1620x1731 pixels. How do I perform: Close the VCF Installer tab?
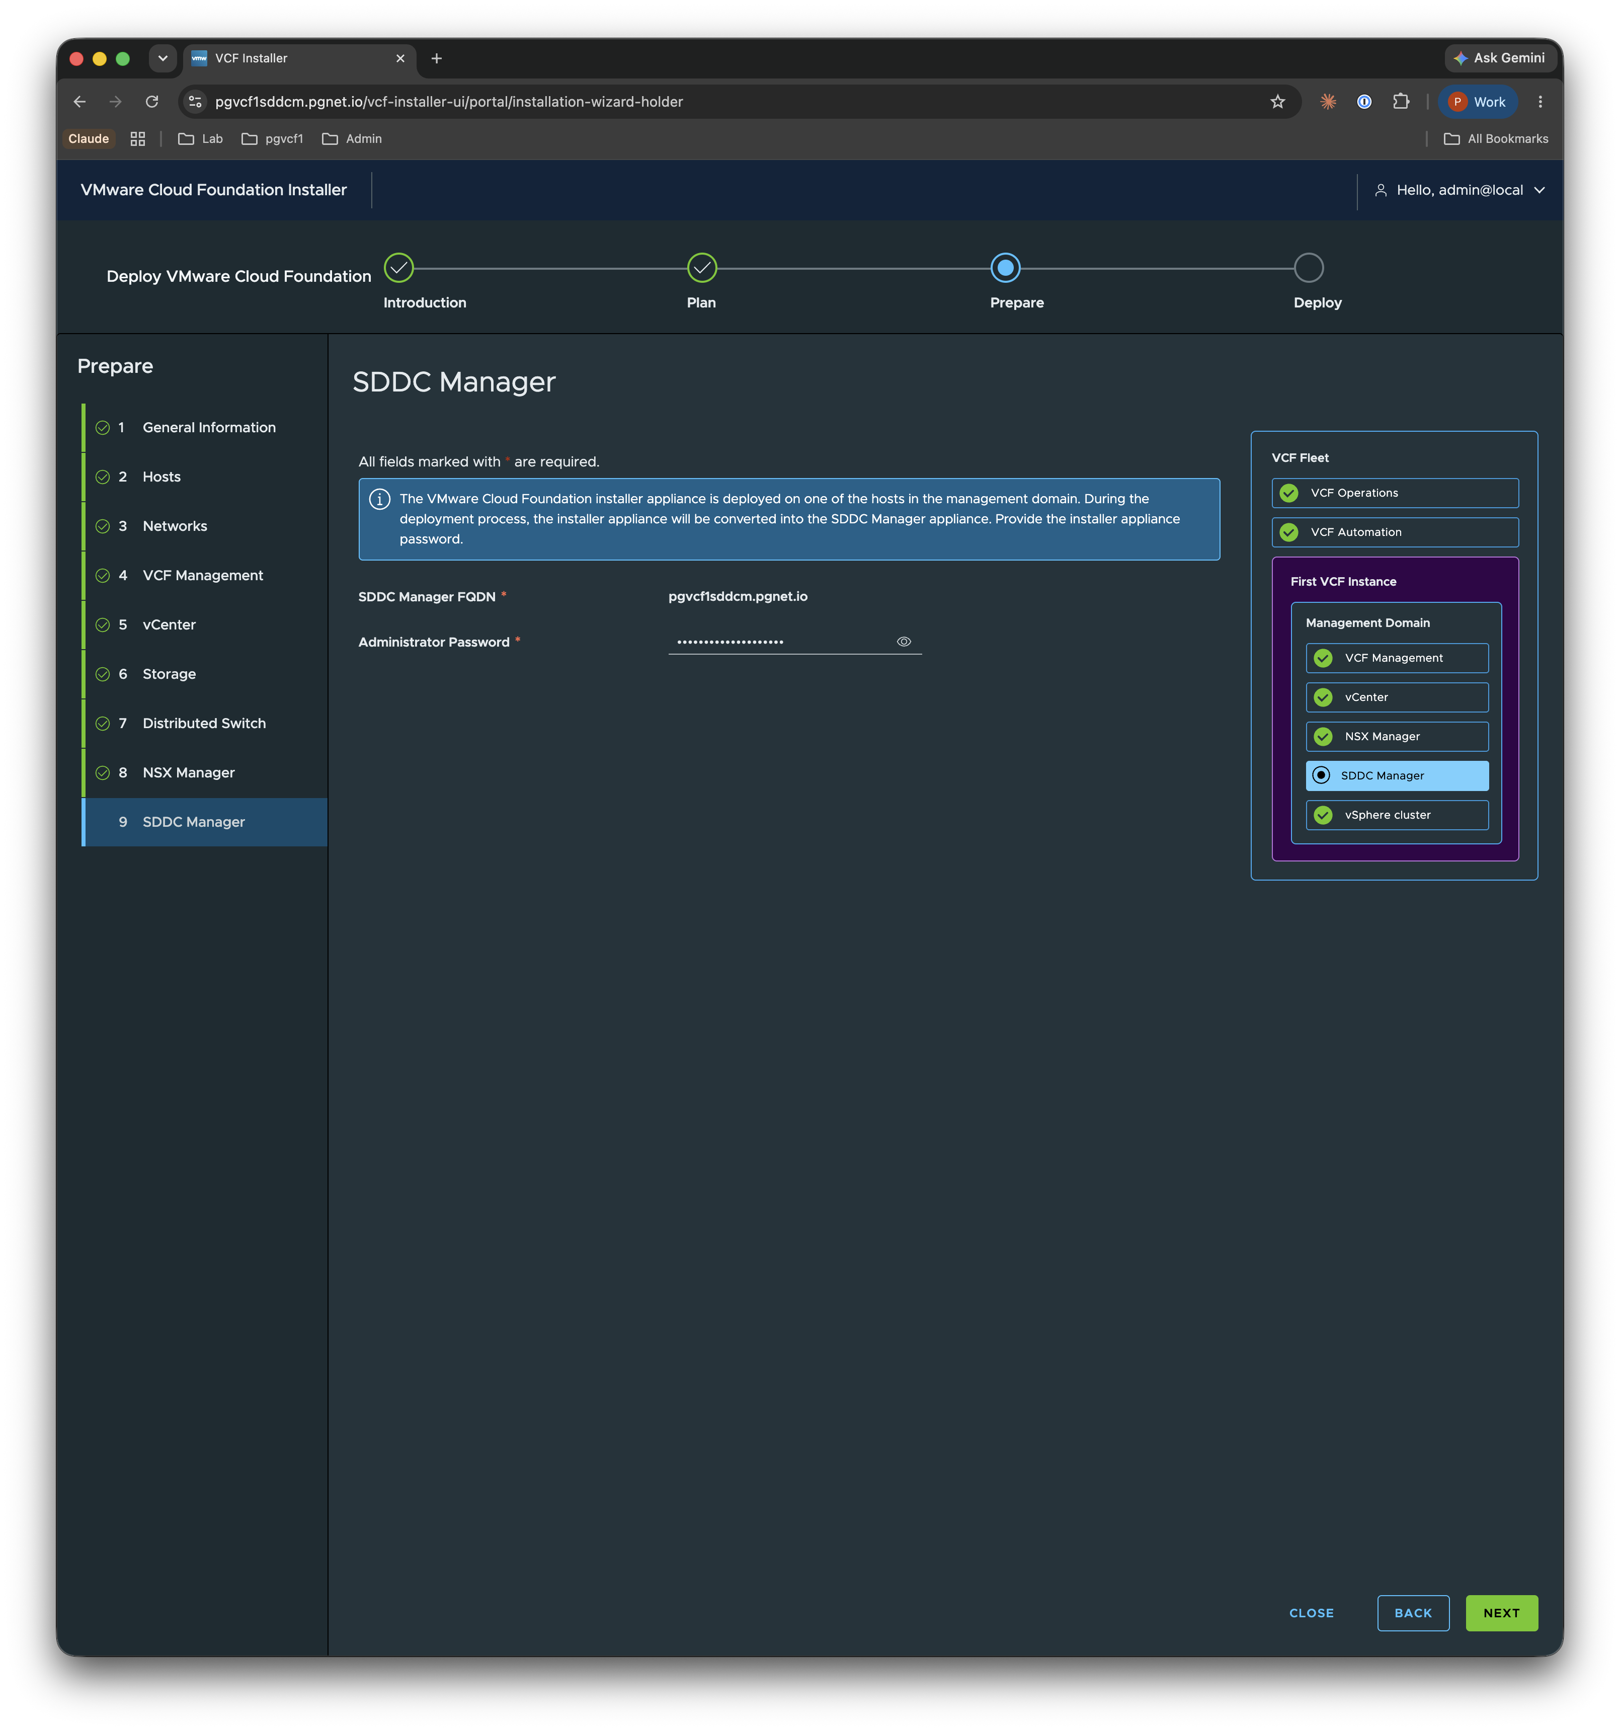(x=399, y=58)
